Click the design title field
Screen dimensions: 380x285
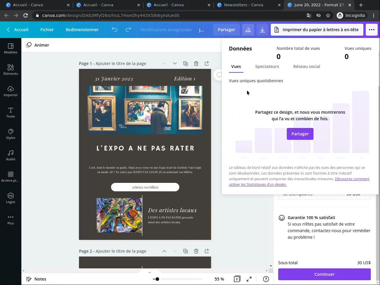click(x=202, y=30)
